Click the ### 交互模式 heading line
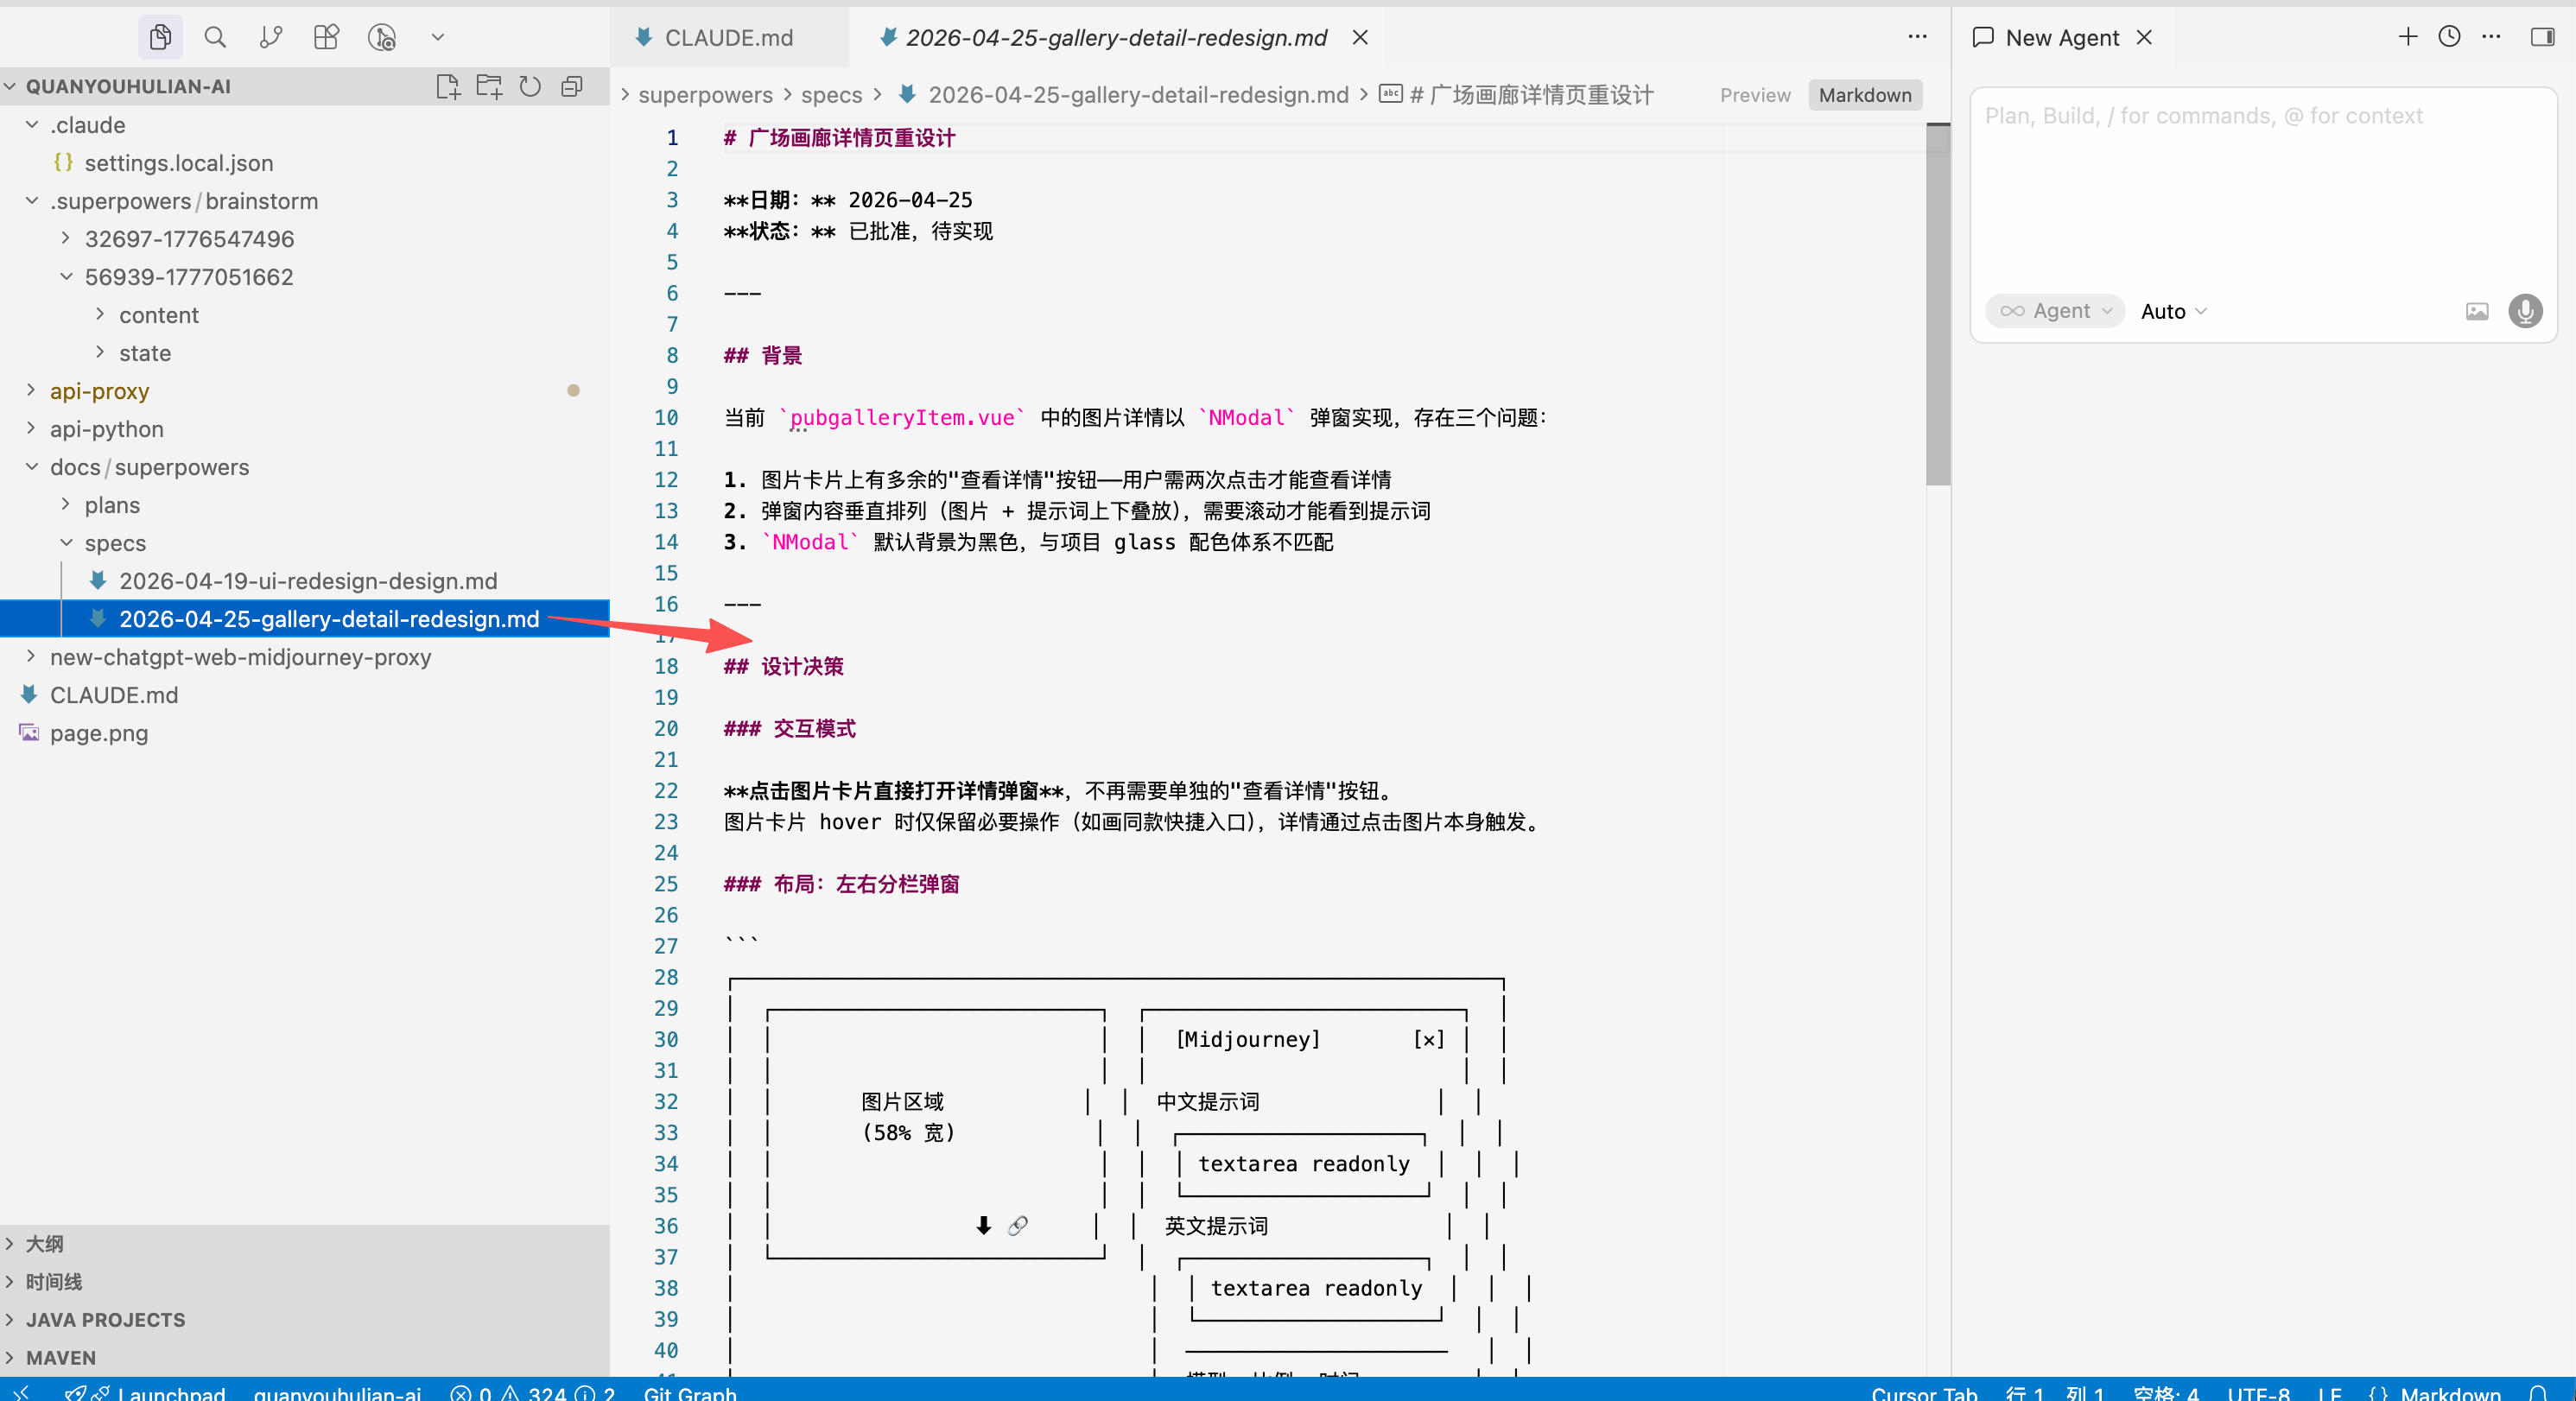 coord(789,729)
